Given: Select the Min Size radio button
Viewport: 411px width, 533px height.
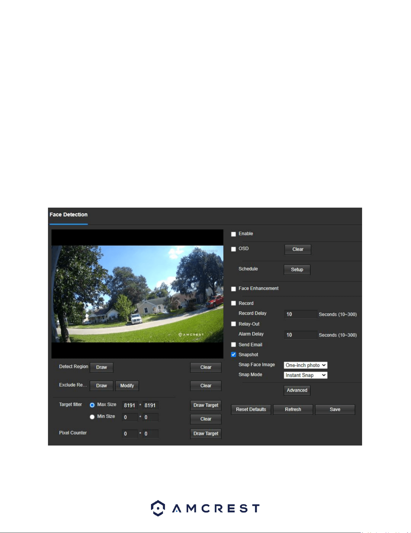Looking at the screenshot, I should coord(92,417).
